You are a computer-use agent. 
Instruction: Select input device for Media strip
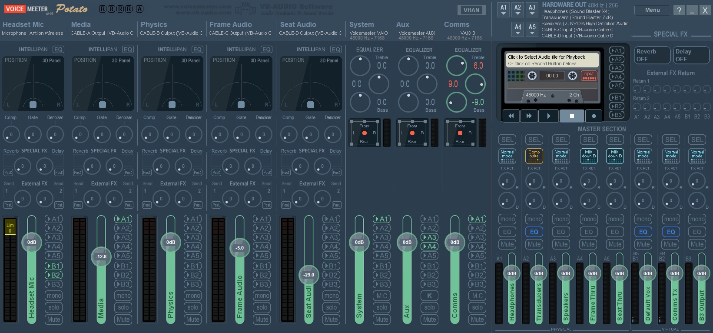(x=102, y=33)
